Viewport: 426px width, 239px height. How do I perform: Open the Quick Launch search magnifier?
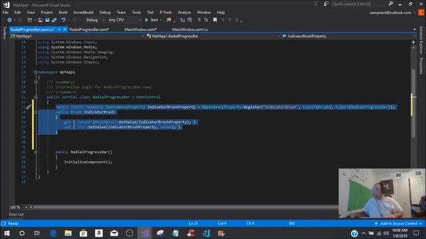[x=391, y=4]
